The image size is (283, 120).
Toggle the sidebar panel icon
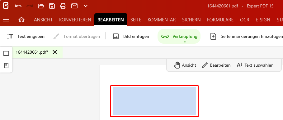6,53
